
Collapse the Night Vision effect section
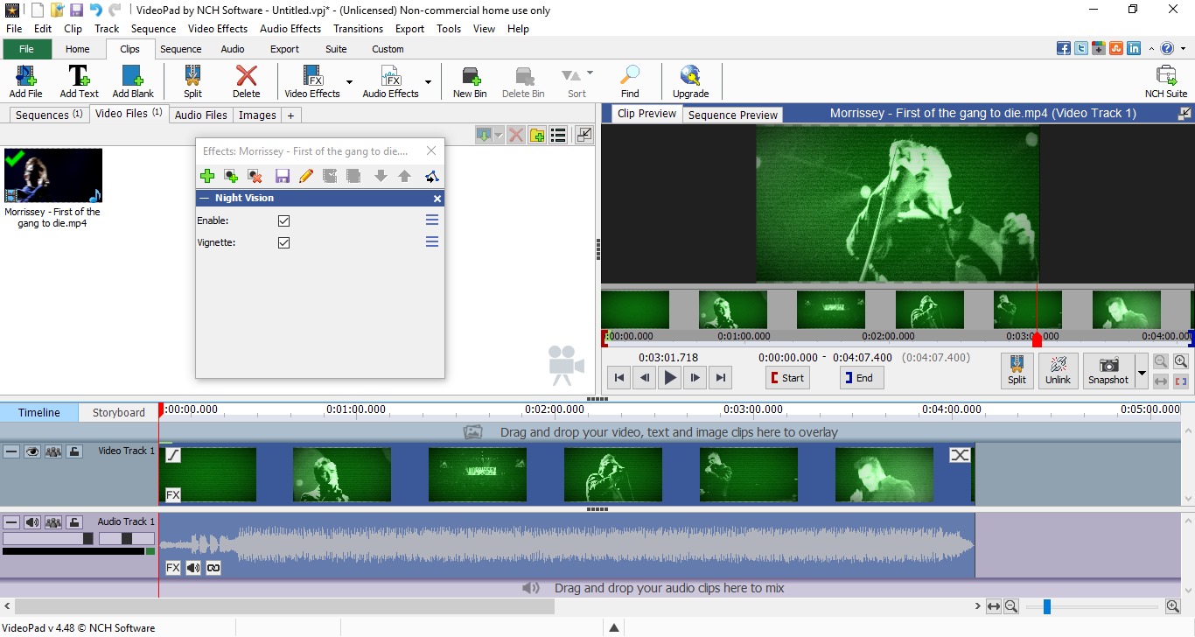click(204, 198)
